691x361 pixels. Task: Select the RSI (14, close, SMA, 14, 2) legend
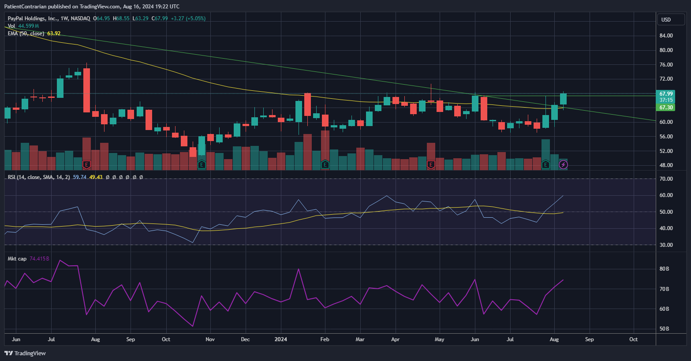pos(39,177)
